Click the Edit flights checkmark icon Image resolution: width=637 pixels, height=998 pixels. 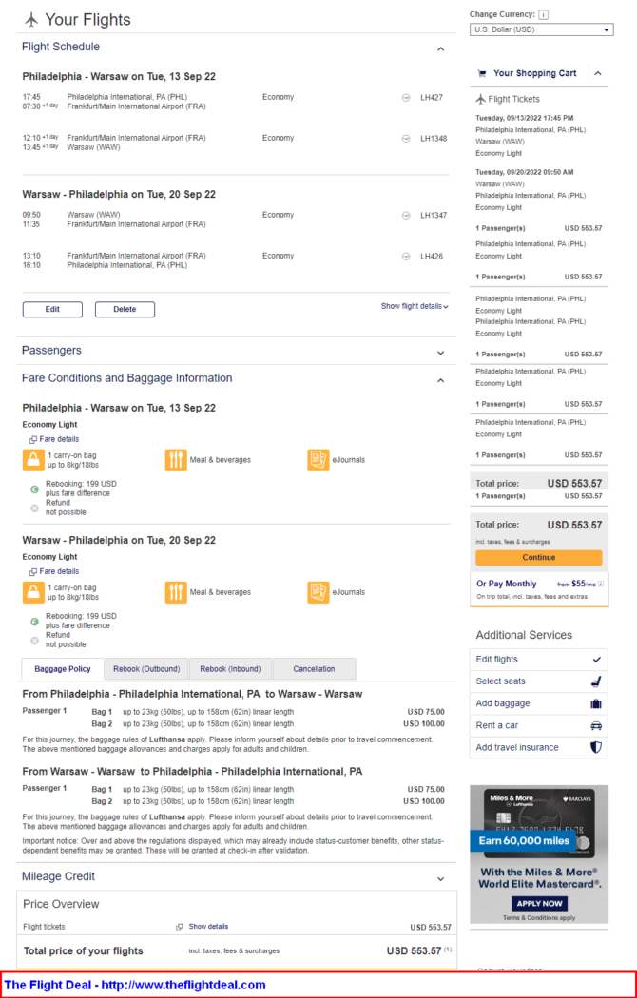click(596, 660)
